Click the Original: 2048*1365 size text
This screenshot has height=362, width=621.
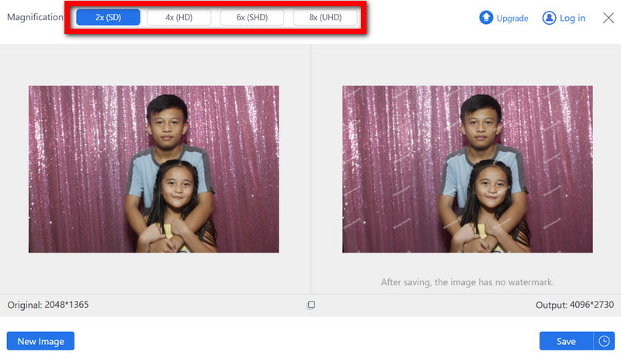(48, 305)
